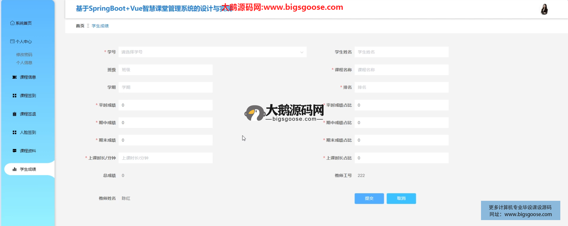This screenshot has width=568, height=226.
Task: Expand the 学号 dropdown arrow
Action: [301, 52]
